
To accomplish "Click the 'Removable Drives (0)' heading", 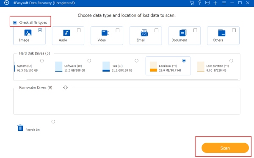I will pyautogui.click(x=36, y=88).
